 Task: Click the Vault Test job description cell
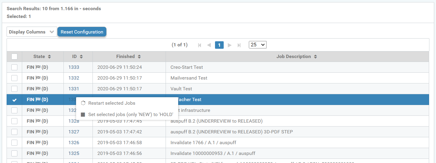pyautogui.click(x=181, y=89)
